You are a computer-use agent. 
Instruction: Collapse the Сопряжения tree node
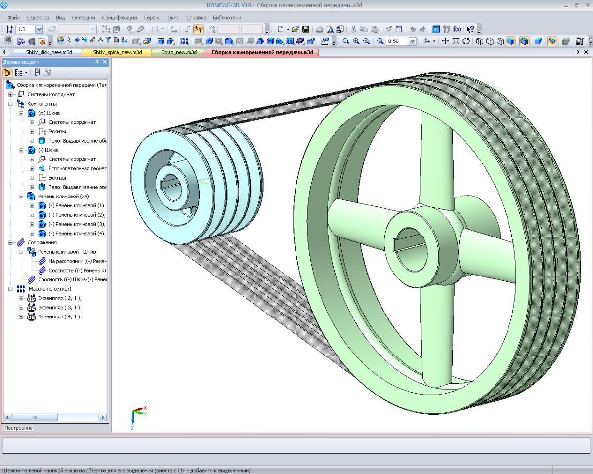pyautogui.click(x=10, y=242)
